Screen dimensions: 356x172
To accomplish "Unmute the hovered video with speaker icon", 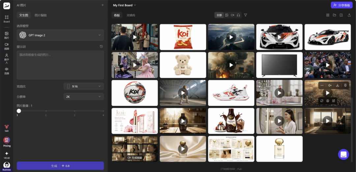I will (x=330, y=85).
